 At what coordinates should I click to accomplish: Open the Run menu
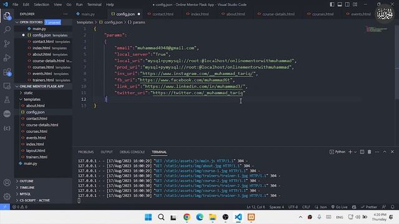79,4
